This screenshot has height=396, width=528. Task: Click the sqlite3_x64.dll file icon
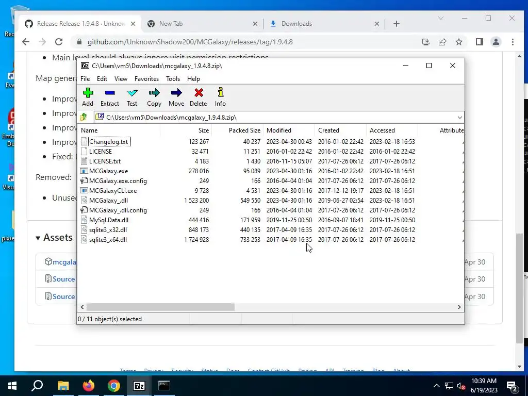[x=84, y=239]
